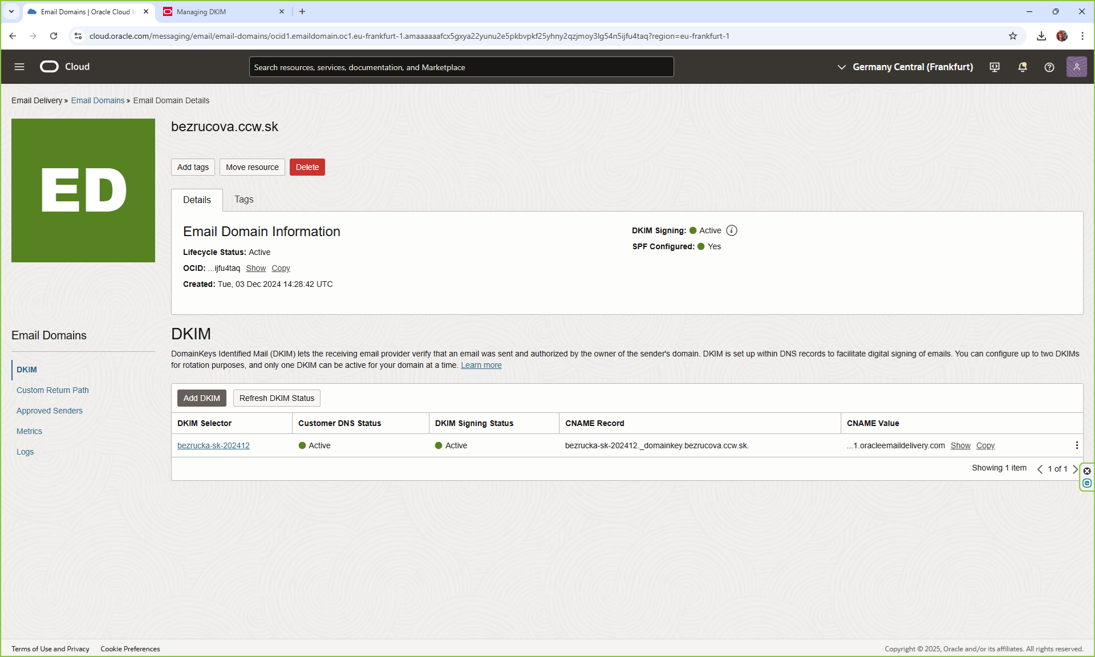
Task: Click the Add DKIM button
Action: pos(202,398)
